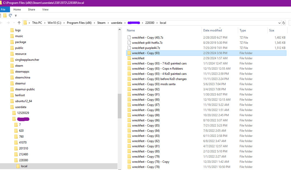Select the steamui-public folder in the tree

[25, 89]
